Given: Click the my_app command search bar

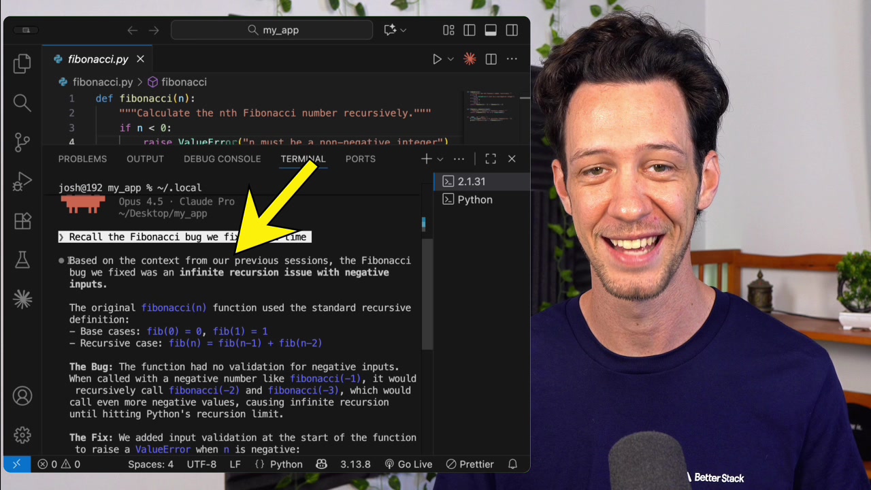Looking at the screenshot, I should [272, 30].
